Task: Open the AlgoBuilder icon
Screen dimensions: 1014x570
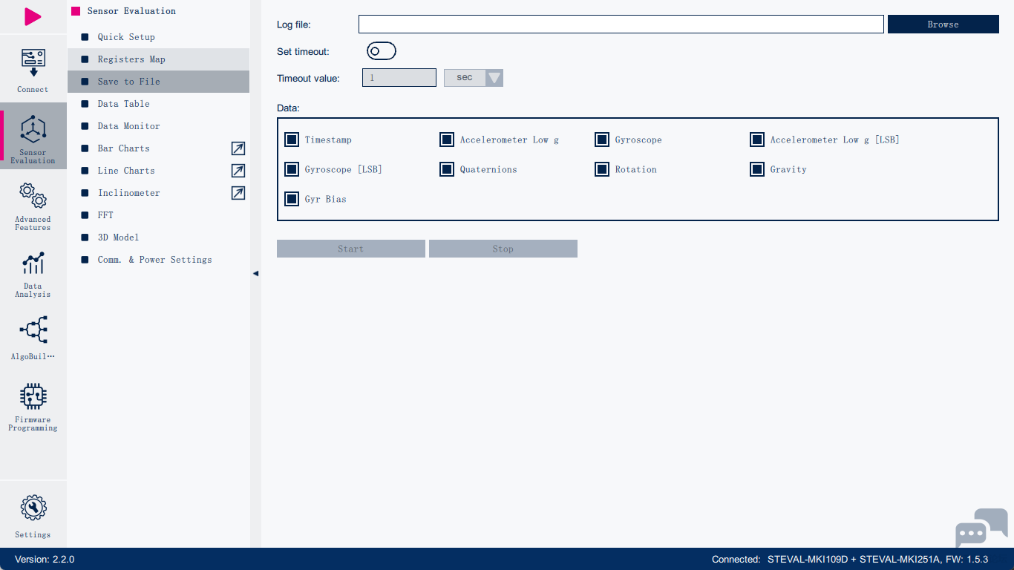Action: pos(33,330)
